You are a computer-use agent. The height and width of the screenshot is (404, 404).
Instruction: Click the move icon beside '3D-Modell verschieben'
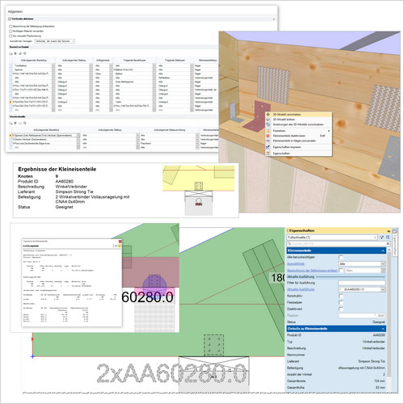point(268,115)
